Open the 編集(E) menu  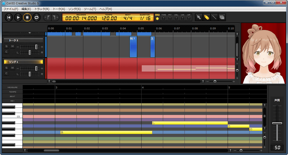tap(26, 9)
